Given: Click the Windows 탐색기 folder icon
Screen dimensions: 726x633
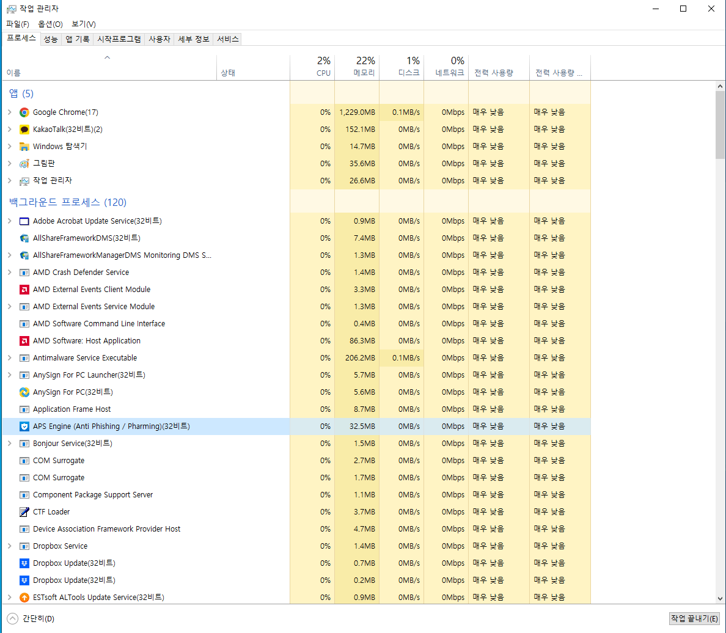Looking at the screenshot, I should (24, 146).
